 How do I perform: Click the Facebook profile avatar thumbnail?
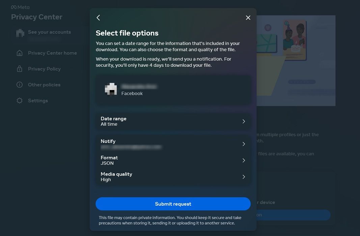[x=111, y=90]
